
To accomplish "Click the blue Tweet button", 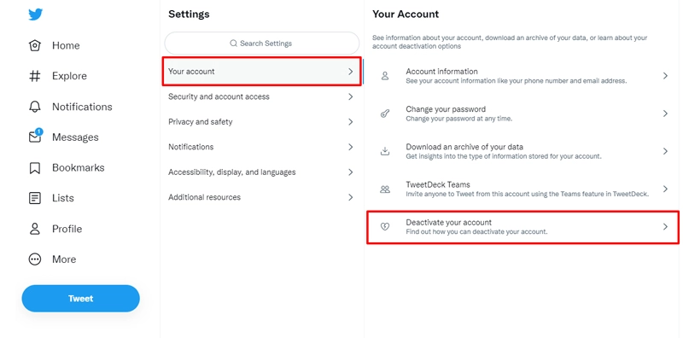I will (x=80, y=299).
